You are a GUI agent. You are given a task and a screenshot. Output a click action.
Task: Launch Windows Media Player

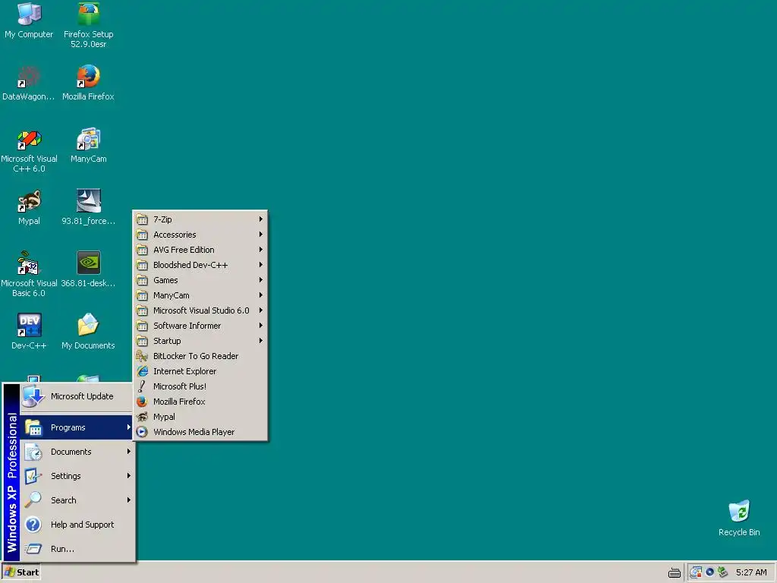[x=200, y=432]
